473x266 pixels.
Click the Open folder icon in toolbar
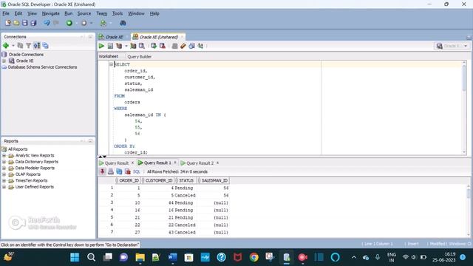[x=16, y=23]
